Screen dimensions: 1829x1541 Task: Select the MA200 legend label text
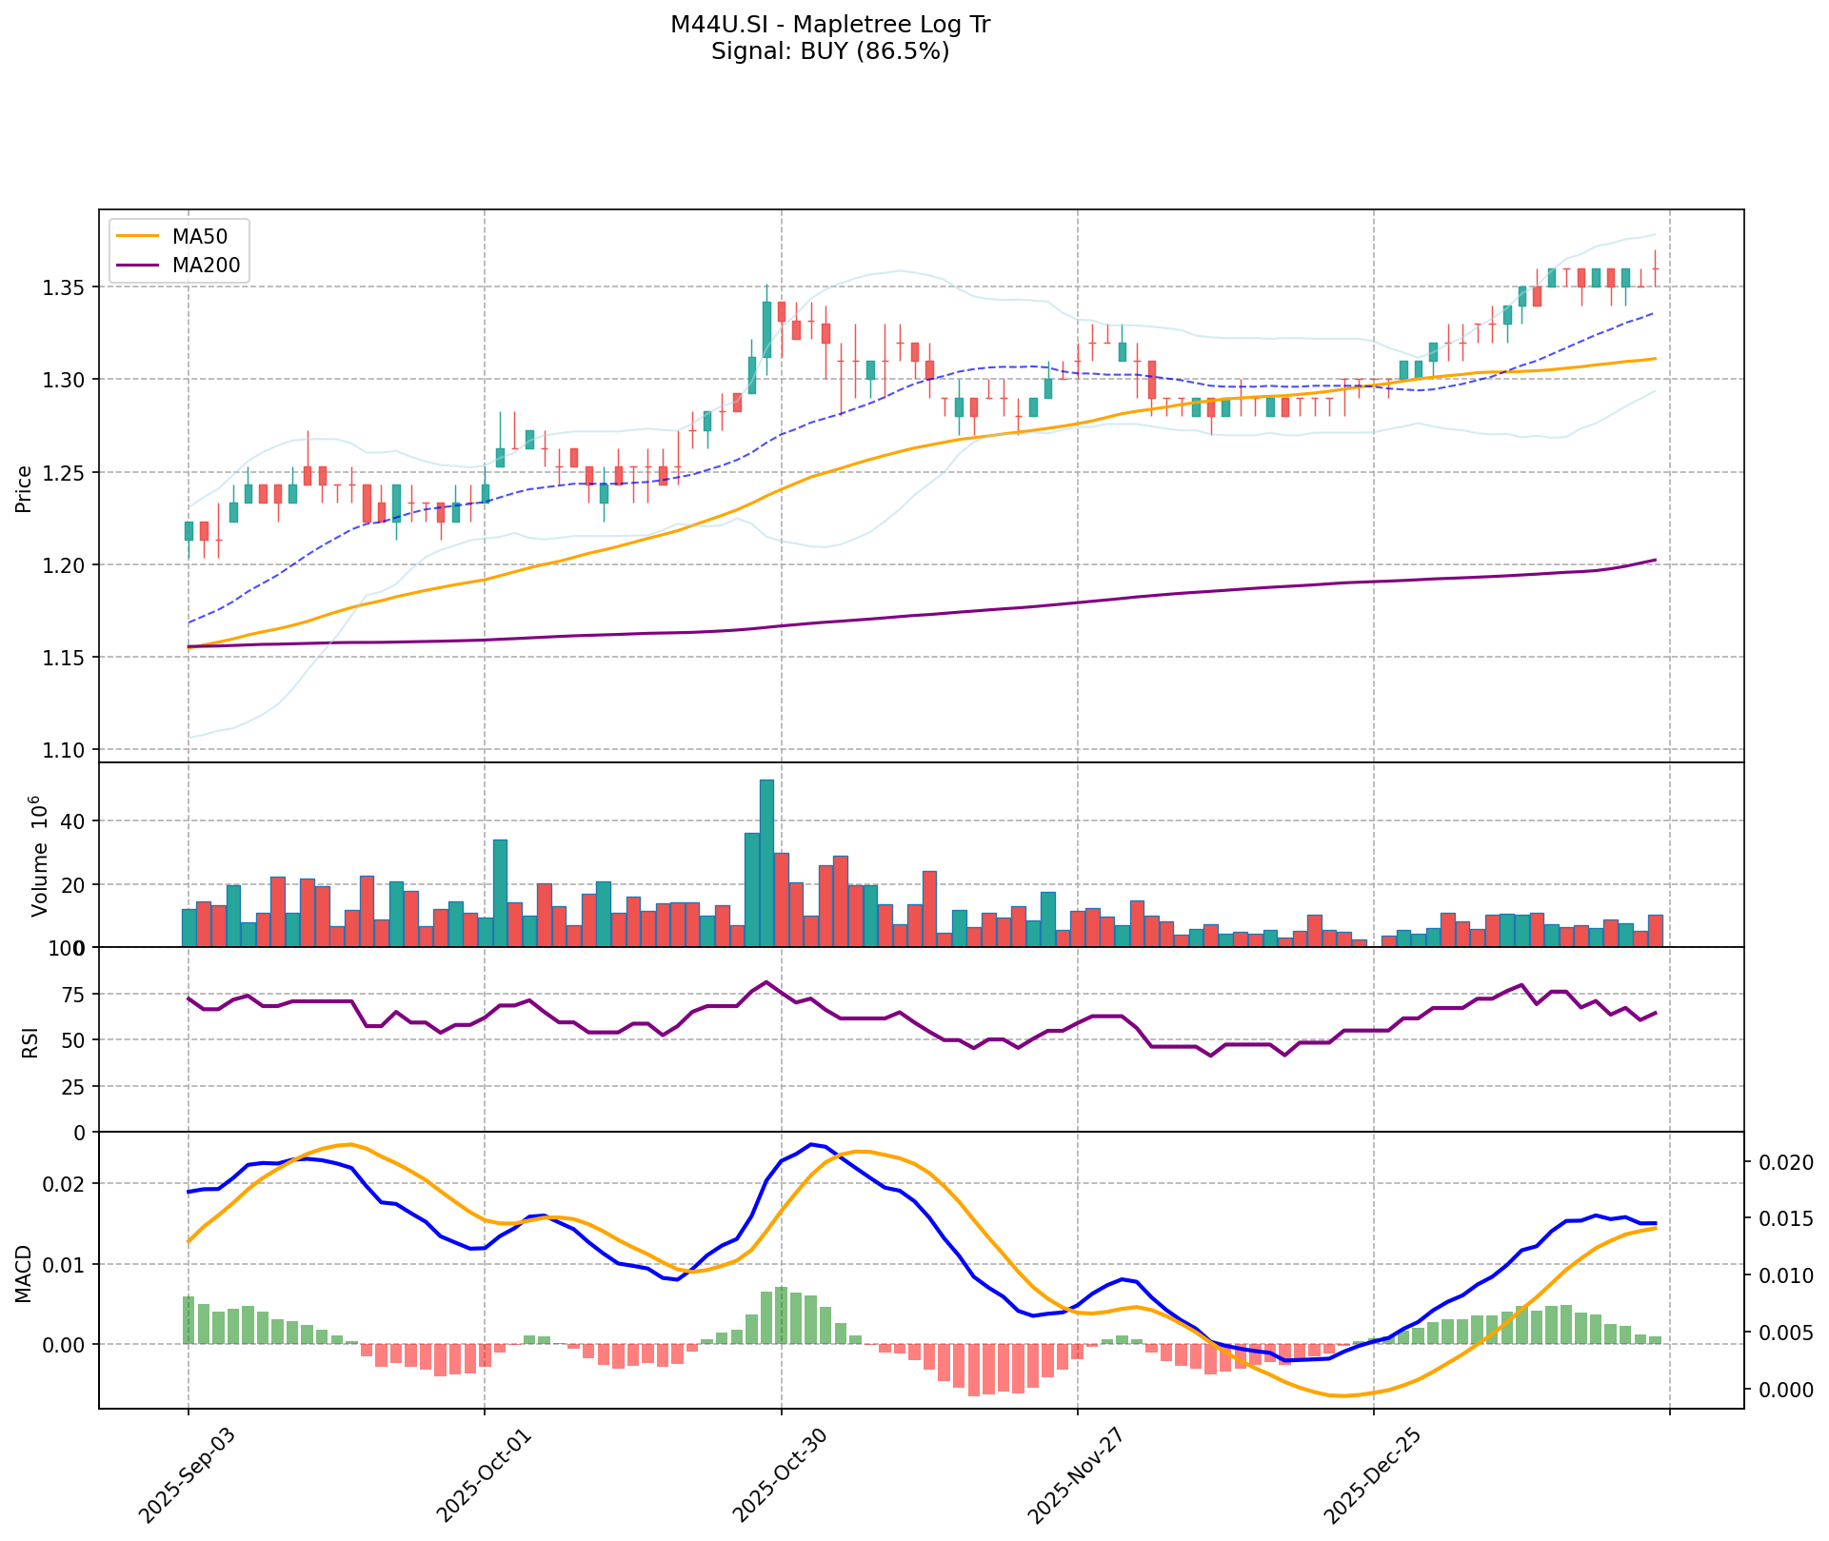tap(206, 265)
